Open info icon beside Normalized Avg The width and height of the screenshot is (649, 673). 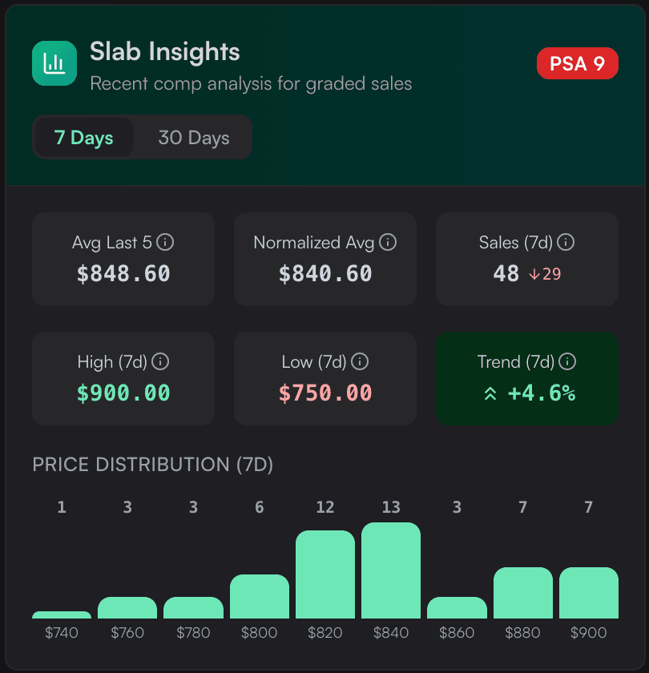[388, 242]
